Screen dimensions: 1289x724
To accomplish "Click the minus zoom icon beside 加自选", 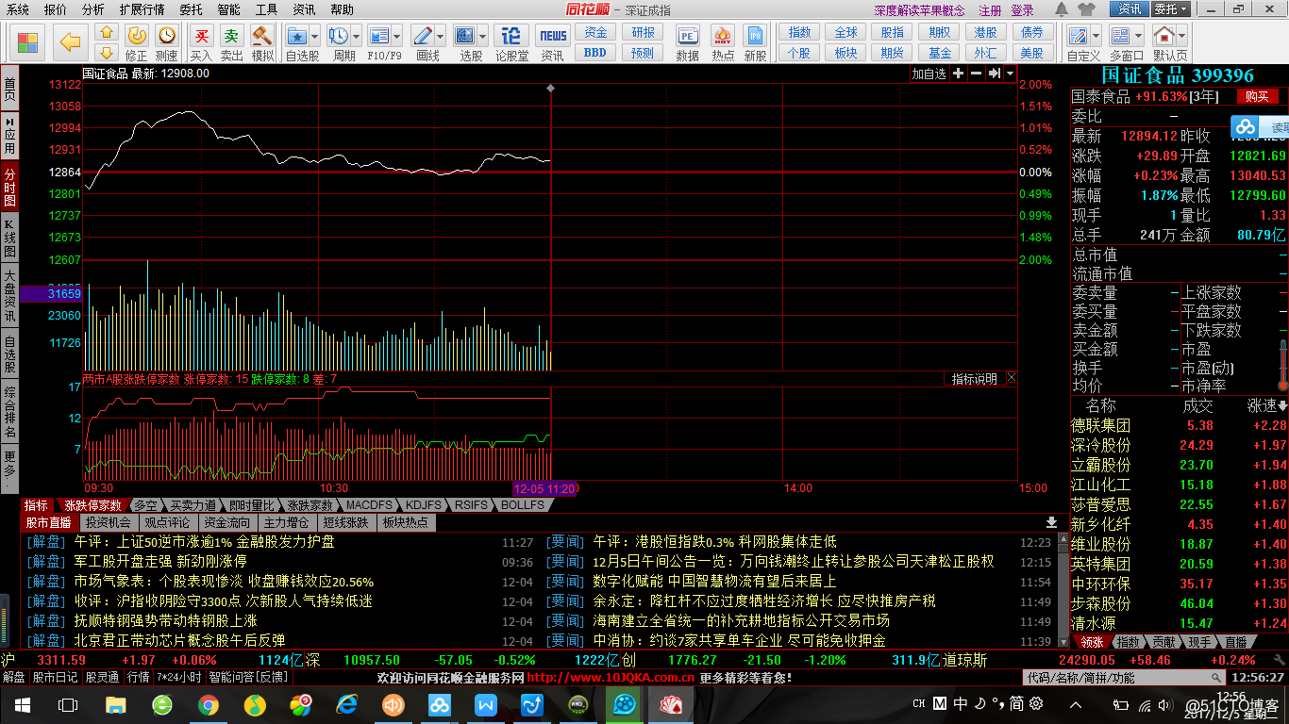I will (976, 74).
